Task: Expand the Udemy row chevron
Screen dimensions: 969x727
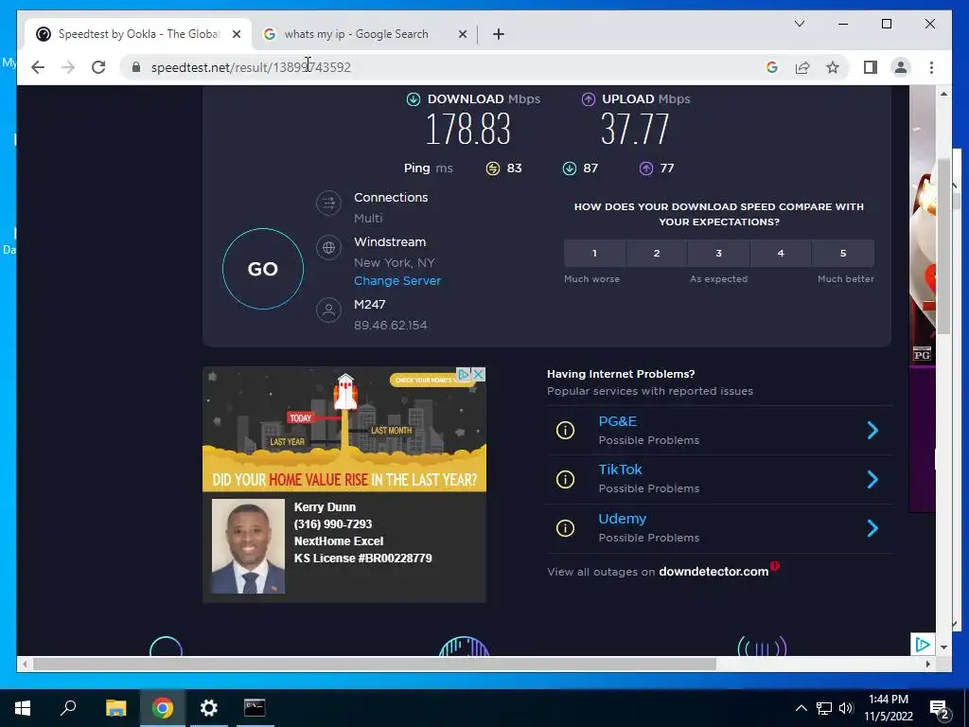Action: (872, 528)
